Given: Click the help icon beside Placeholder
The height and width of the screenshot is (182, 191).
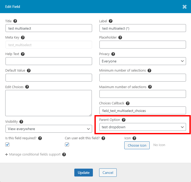Looking at the screenshot, I should click(x=120, y=38).
